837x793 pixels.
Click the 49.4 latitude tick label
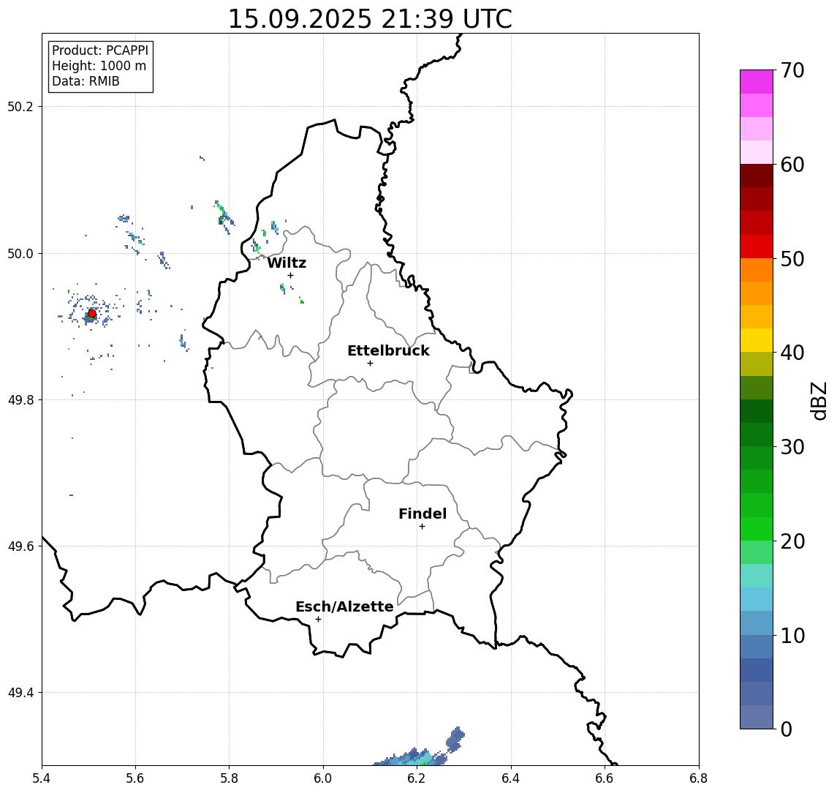coord(20,693)
